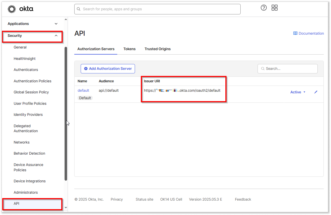331x215 pixels.
Task: Click the sidebar scrollbar thumb
Action: 66,114
